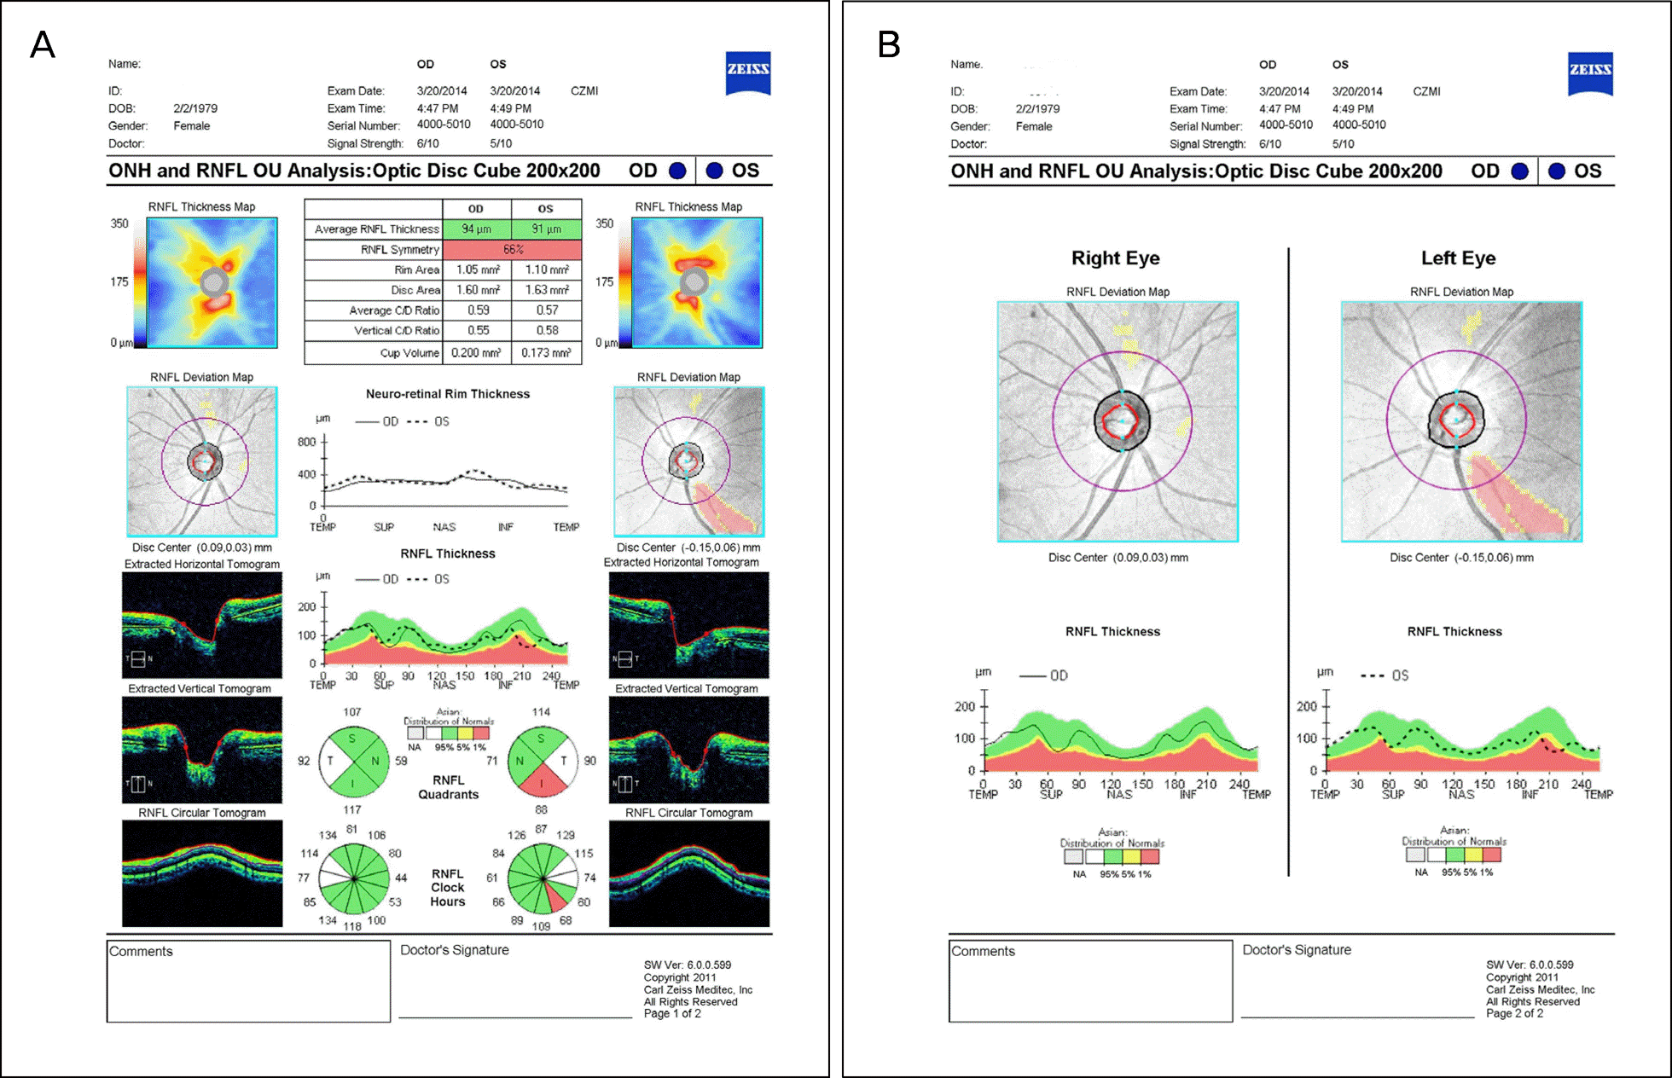This screenshot has height=1078, width=1672.
Task: Select the OD Rim Area value '1.05 mm²'
Action: pyautogui.click(x=478, y=269)
